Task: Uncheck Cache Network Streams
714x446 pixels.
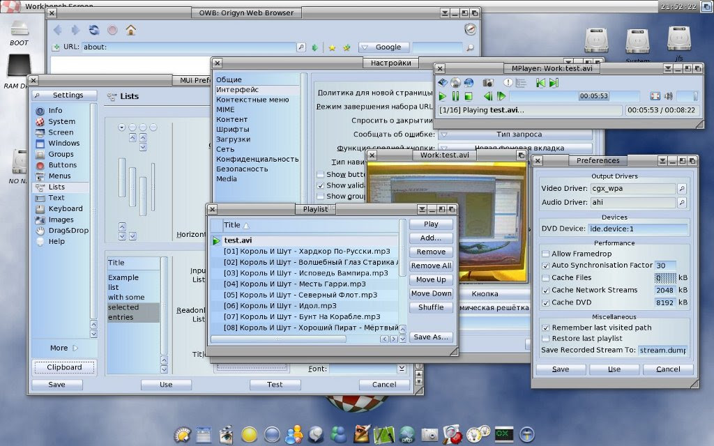Action: tap(545, 291)
